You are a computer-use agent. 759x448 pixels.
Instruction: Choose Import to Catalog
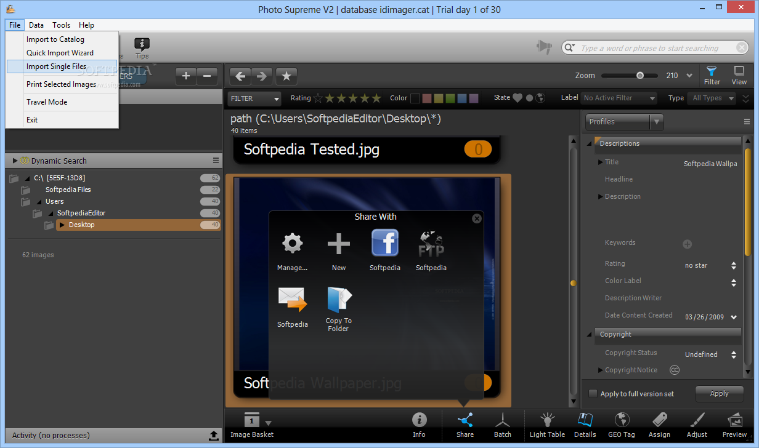pos(62,39)
